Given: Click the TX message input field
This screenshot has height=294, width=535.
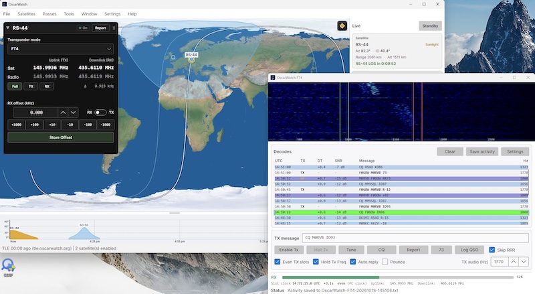Looking at the screenshot, I should (x=415, y=238).
